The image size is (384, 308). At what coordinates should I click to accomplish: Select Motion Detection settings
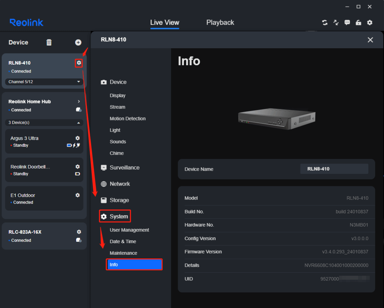tap(127, 118)
